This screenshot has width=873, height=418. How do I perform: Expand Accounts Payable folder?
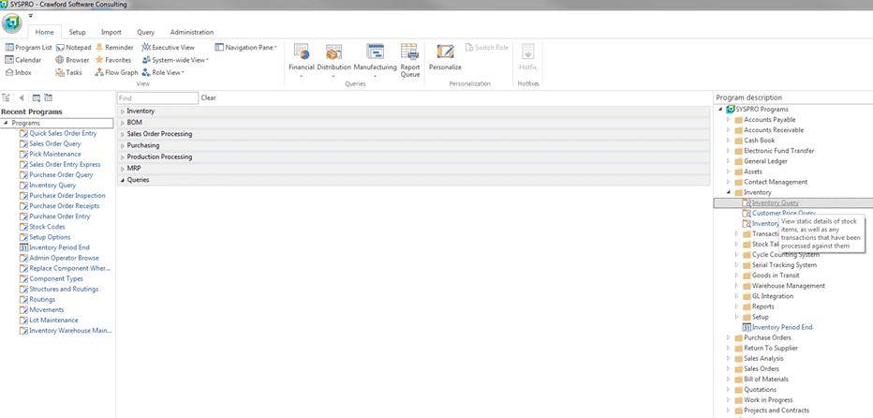729,120
